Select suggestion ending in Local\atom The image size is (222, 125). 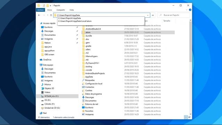75,21
